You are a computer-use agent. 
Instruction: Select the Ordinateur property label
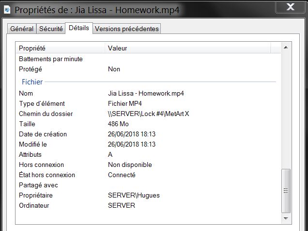(x=34, y=206)
